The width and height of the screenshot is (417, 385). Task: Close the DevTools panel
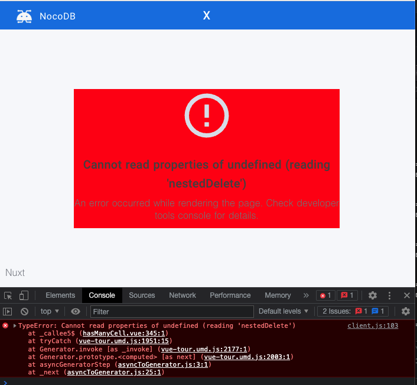406,295
